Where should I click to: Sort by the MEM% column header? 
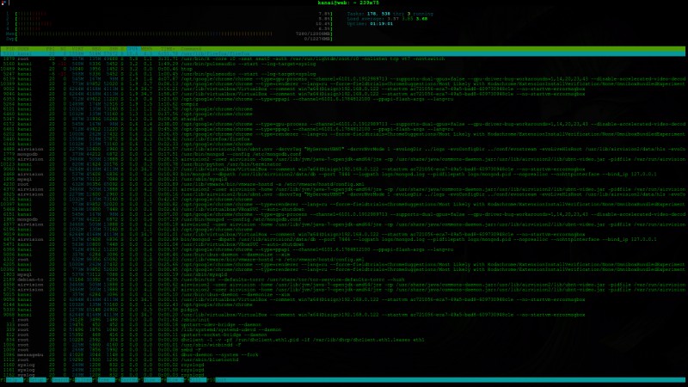146,49
